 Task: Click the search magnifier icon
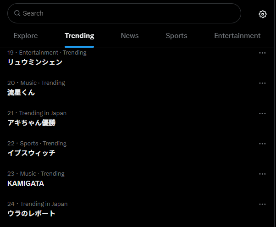17,13
